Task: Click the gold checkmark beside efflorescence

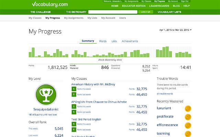Action: click(188, 125)
